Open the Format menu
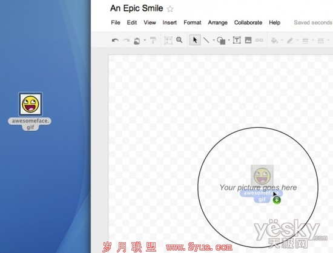 (x=192, y=22)
